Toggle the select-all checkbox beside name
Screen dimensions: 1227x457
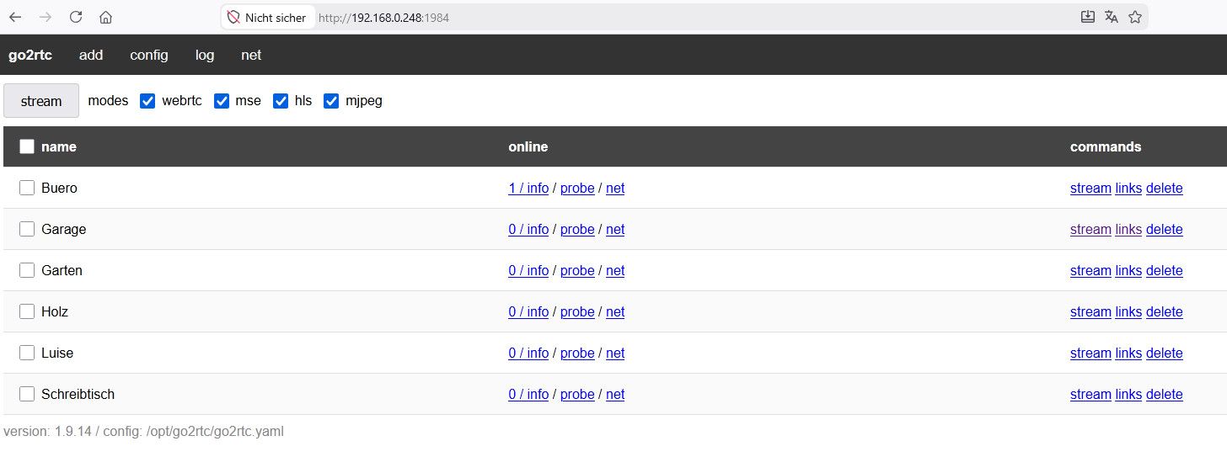pyautogui.click(x=27, y=146)
